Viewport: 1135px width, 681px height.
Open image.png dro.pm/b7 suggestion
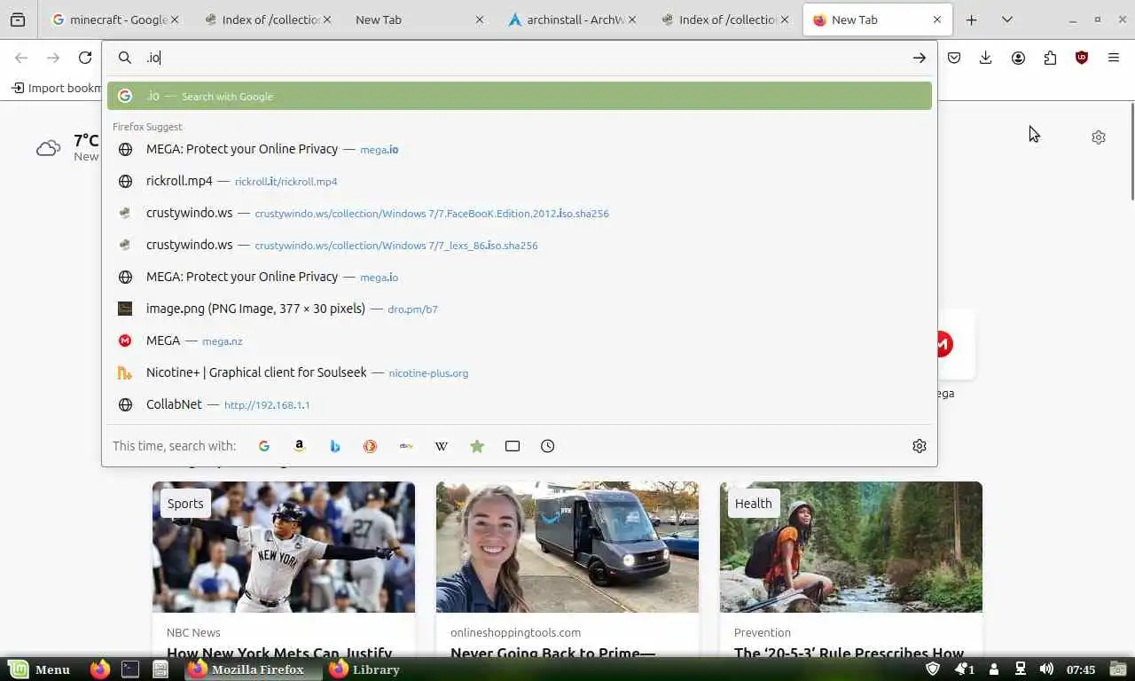(520, 309)
